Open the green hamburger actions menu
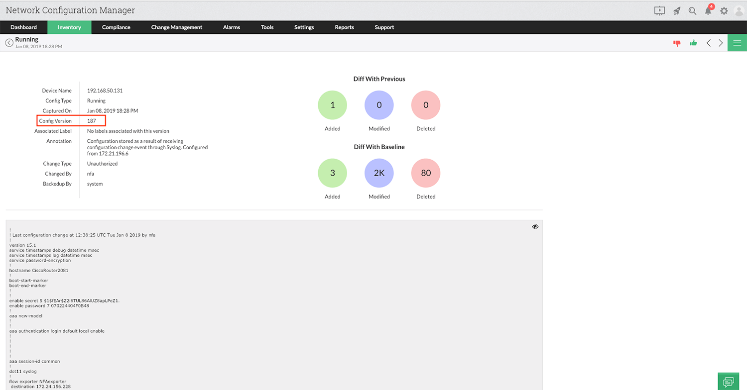The width and height of the screenshot is (747, 390). (737, 43)
